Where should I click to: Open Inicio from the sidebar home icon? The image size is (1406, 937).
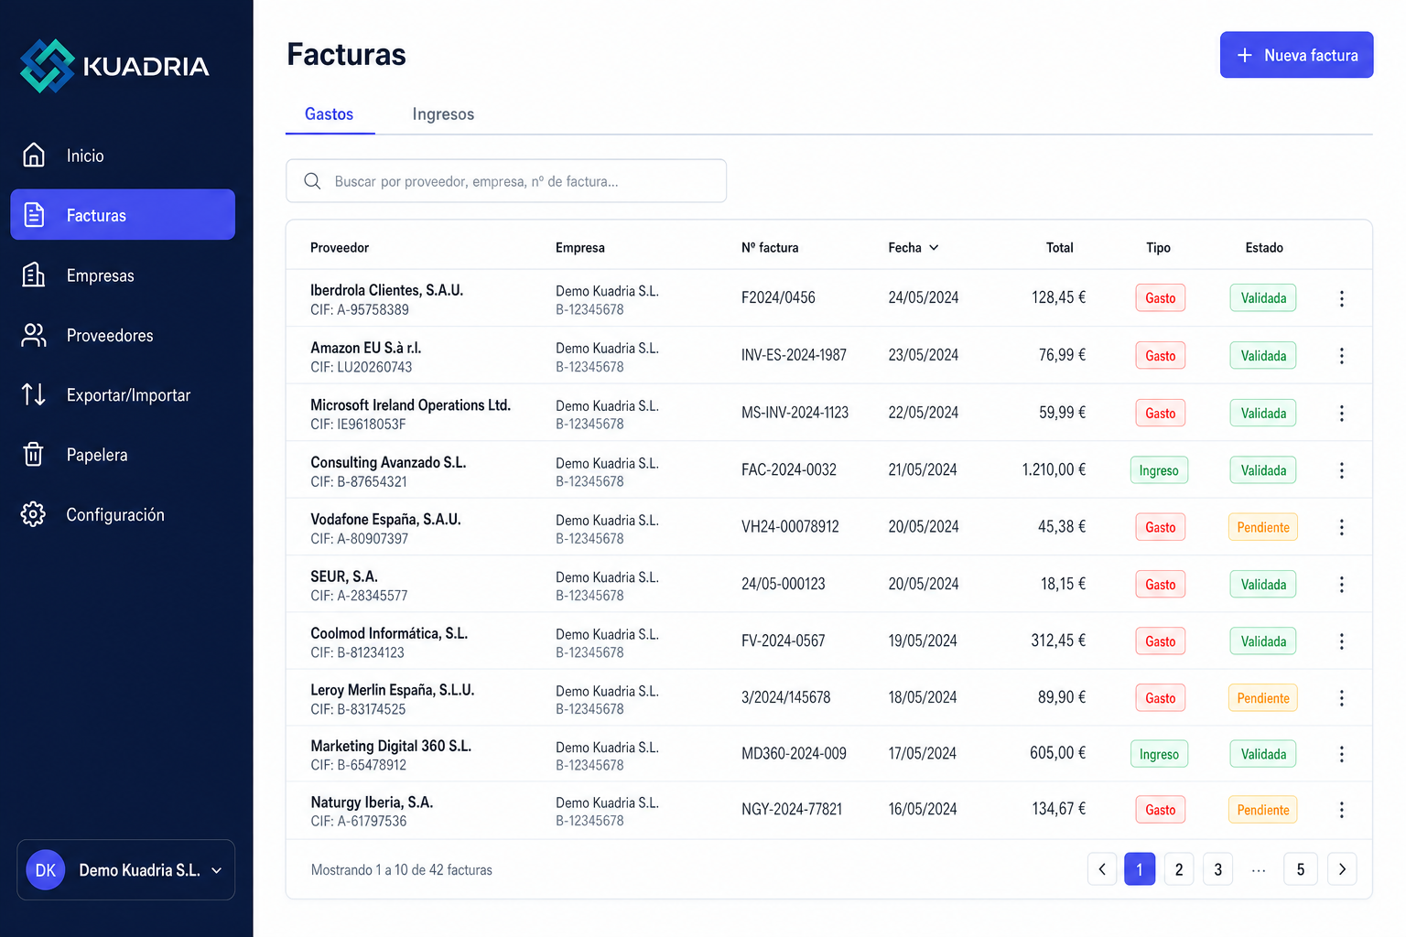tap(34, 156)
